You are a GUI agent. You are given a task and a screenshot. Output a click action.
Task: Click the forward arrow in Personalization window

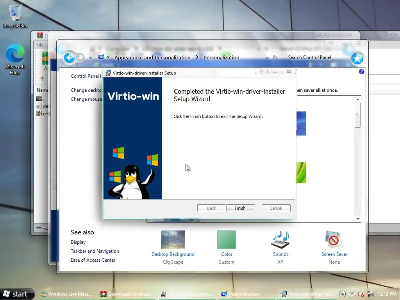pyautogui.click(x=80, y=58)
